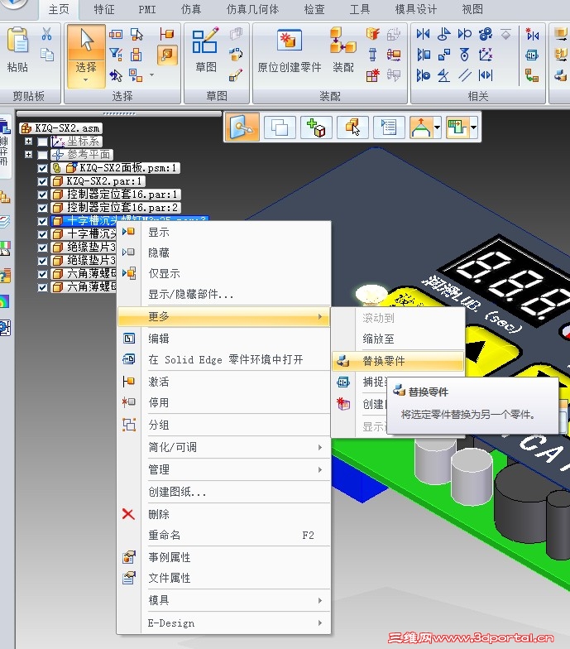Click the Edit (编辑) icon in context menu
This screenshot has width=570, height=649.
click(x=129, y=339)
